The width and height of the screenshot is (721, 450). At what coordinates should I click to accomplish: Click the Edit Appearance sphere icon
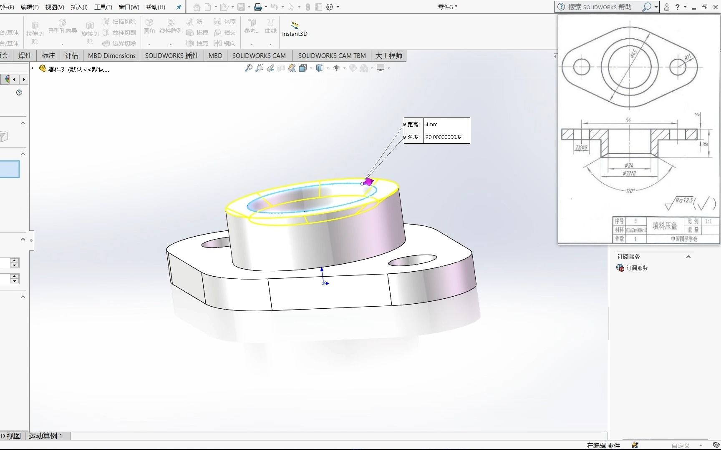pyautogui.click(x=353, y=68)
